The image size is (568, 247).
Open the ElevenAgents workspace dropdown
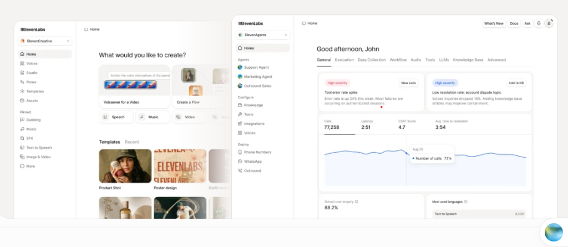click(262, 35)
